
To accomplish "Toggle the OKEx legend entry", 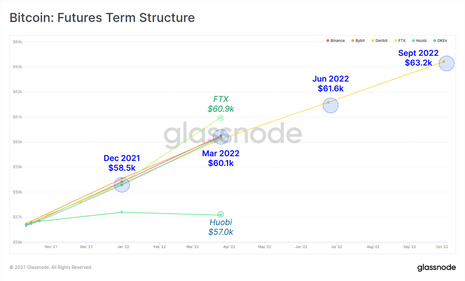I will coord(440,41).
